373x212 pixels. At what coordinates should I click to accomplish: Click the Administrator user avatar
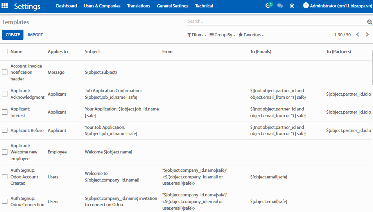(306, 6)
